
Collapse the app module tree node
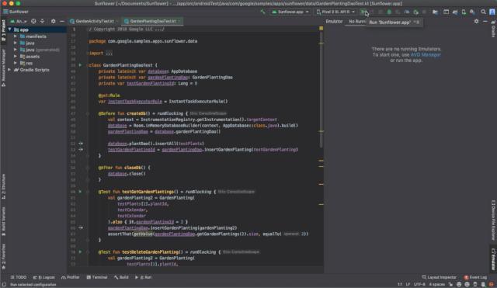point(10,29)
